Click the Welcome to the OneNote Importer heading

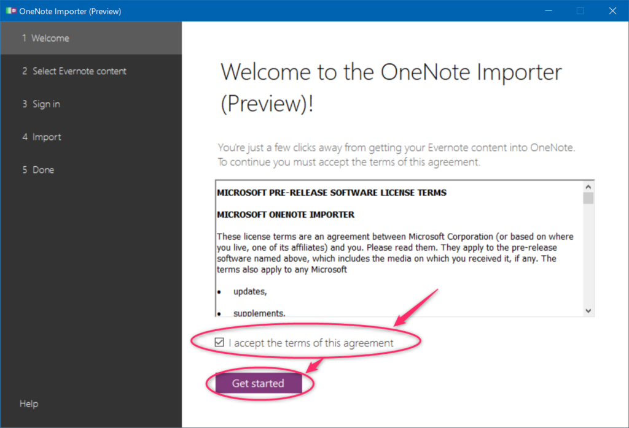391,88
